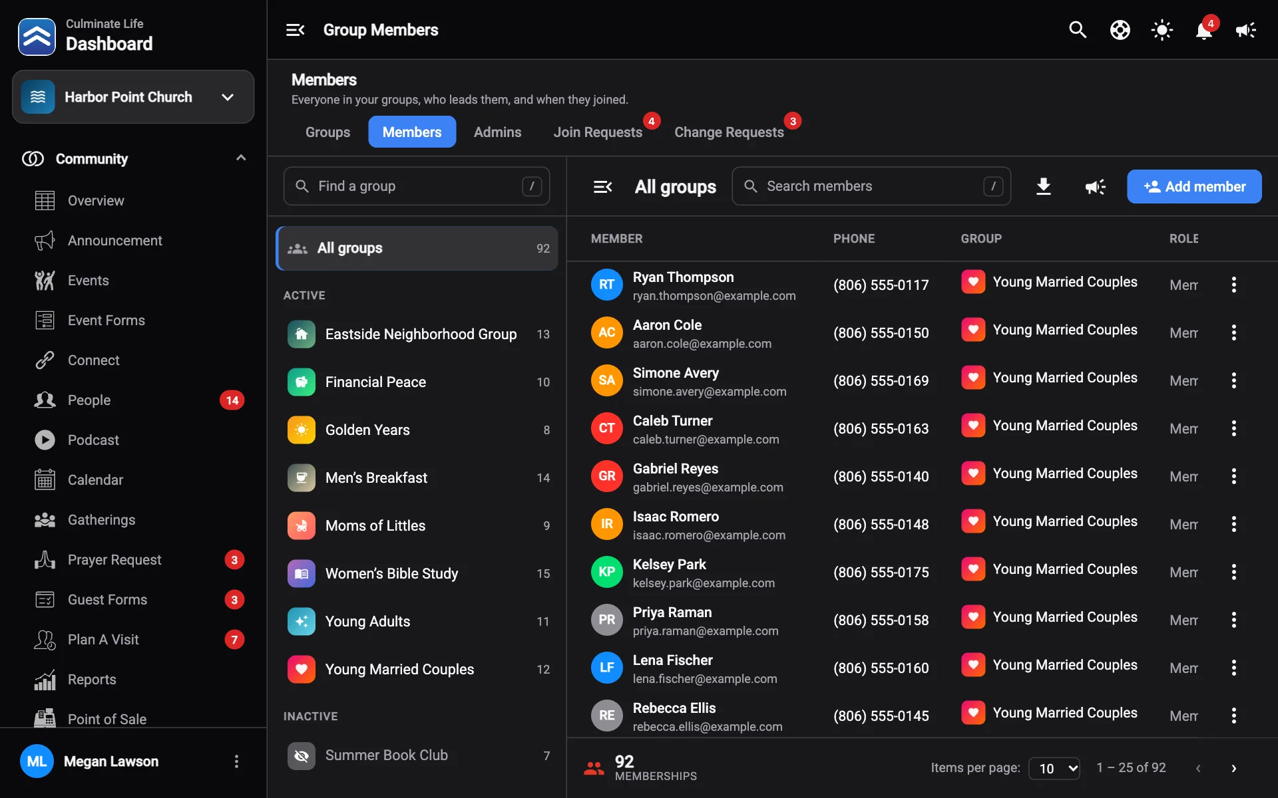Open the search icon in top bar

click(1078, 30)
